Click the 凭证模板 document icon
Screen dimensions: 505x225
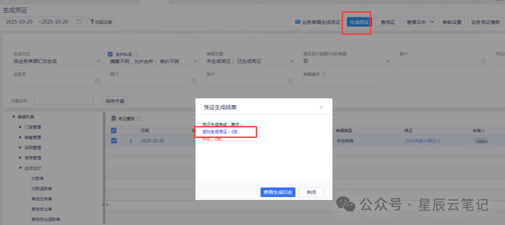click(x=113, y=118)
